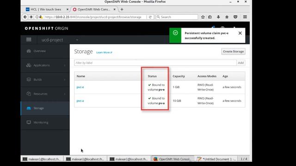
Task: Click the 1 / 4 workspace switcher
Action: pyautogui.click(x=244, y=159)
